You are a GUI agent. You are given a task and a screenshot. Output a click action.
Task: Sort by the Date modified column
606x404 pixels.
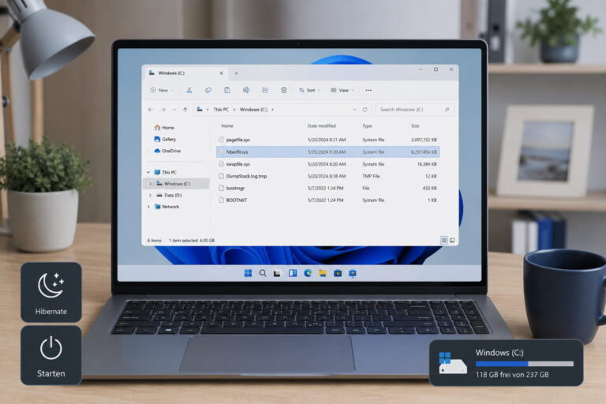pos(322,126)
